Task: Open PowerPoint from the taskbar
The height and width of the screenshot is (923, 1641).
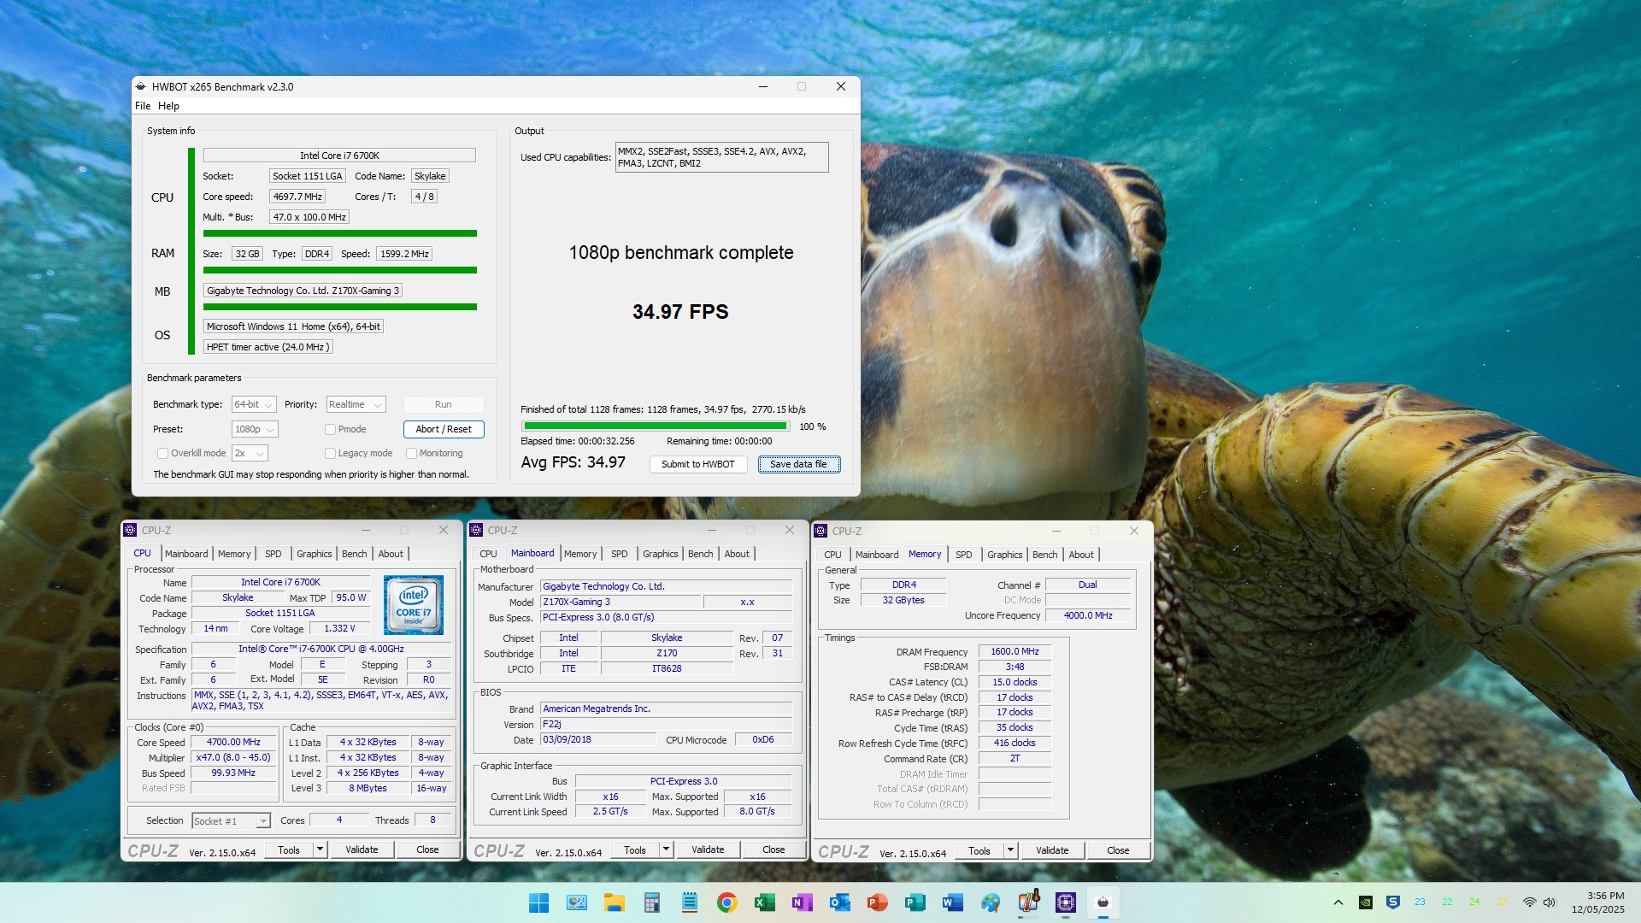Action: [877, 902]
